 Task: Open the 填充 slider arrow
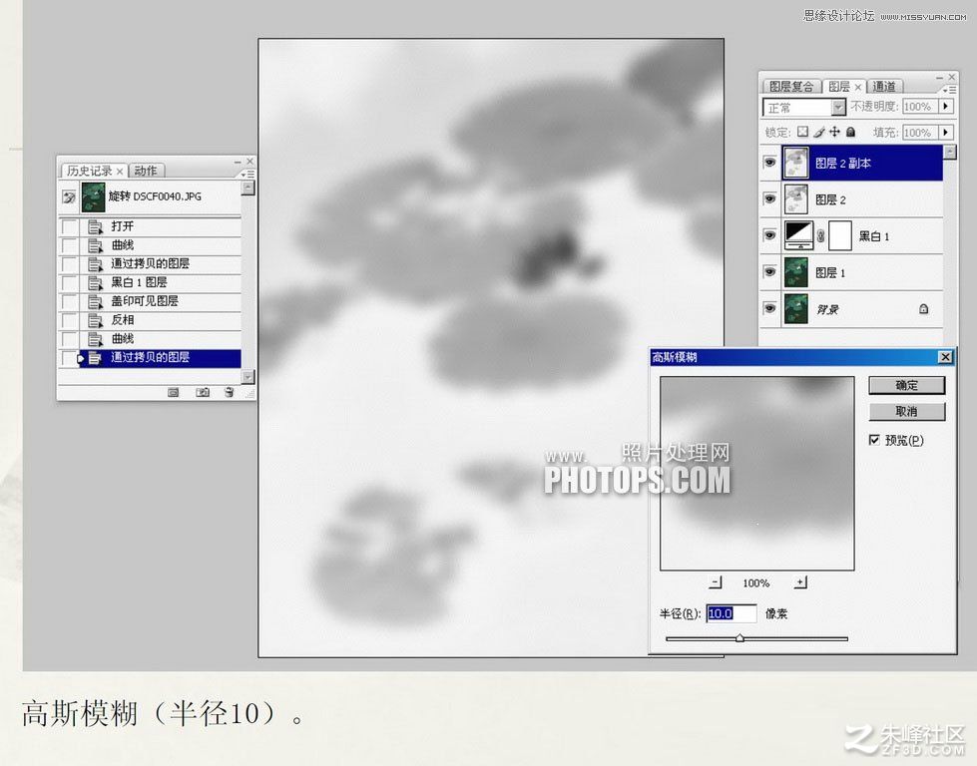pos(946,132)
